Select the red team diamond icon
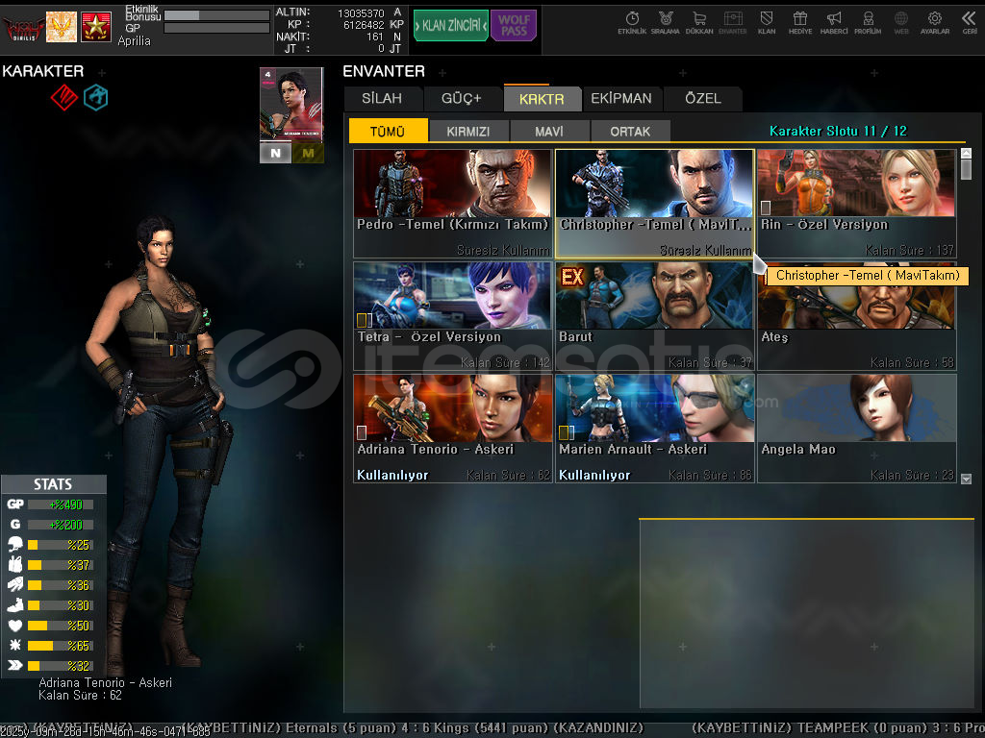This screenshot has width=985, height=738. [x=64, y=98]
